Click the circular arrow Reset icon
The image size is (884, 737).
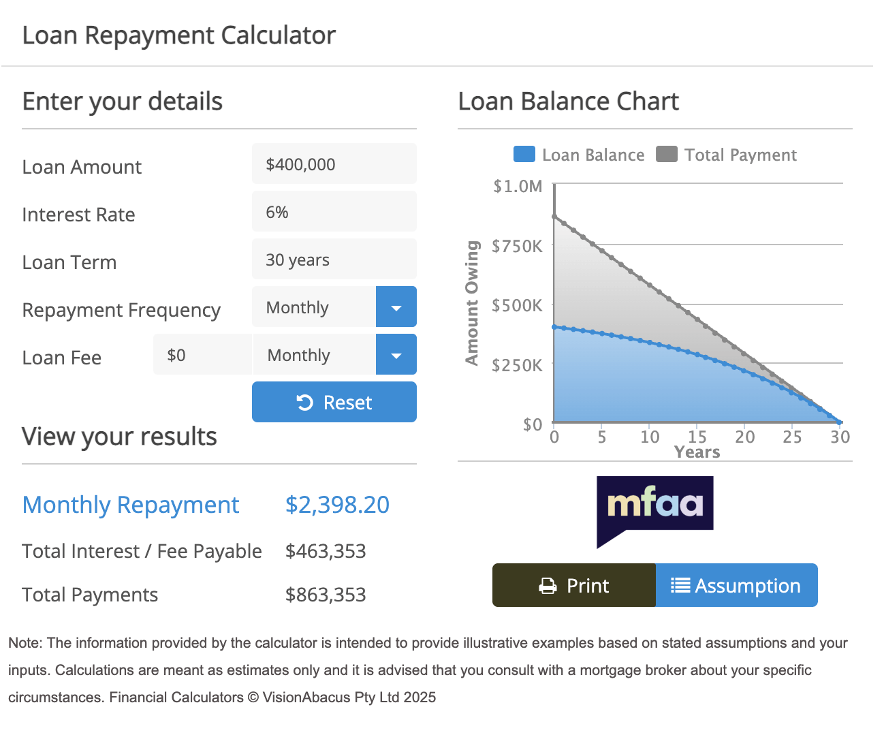pos(304,403)
